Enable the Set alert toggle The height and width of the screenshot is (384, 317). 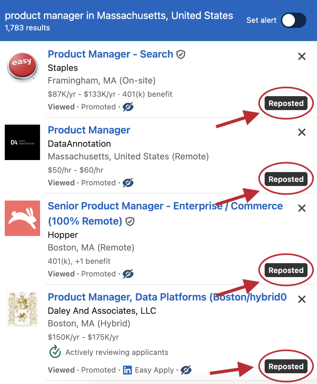point(293,20)
